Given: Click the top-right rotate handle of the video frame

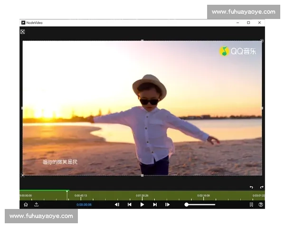Looking at the screenshot, I should tap(262, 41).
